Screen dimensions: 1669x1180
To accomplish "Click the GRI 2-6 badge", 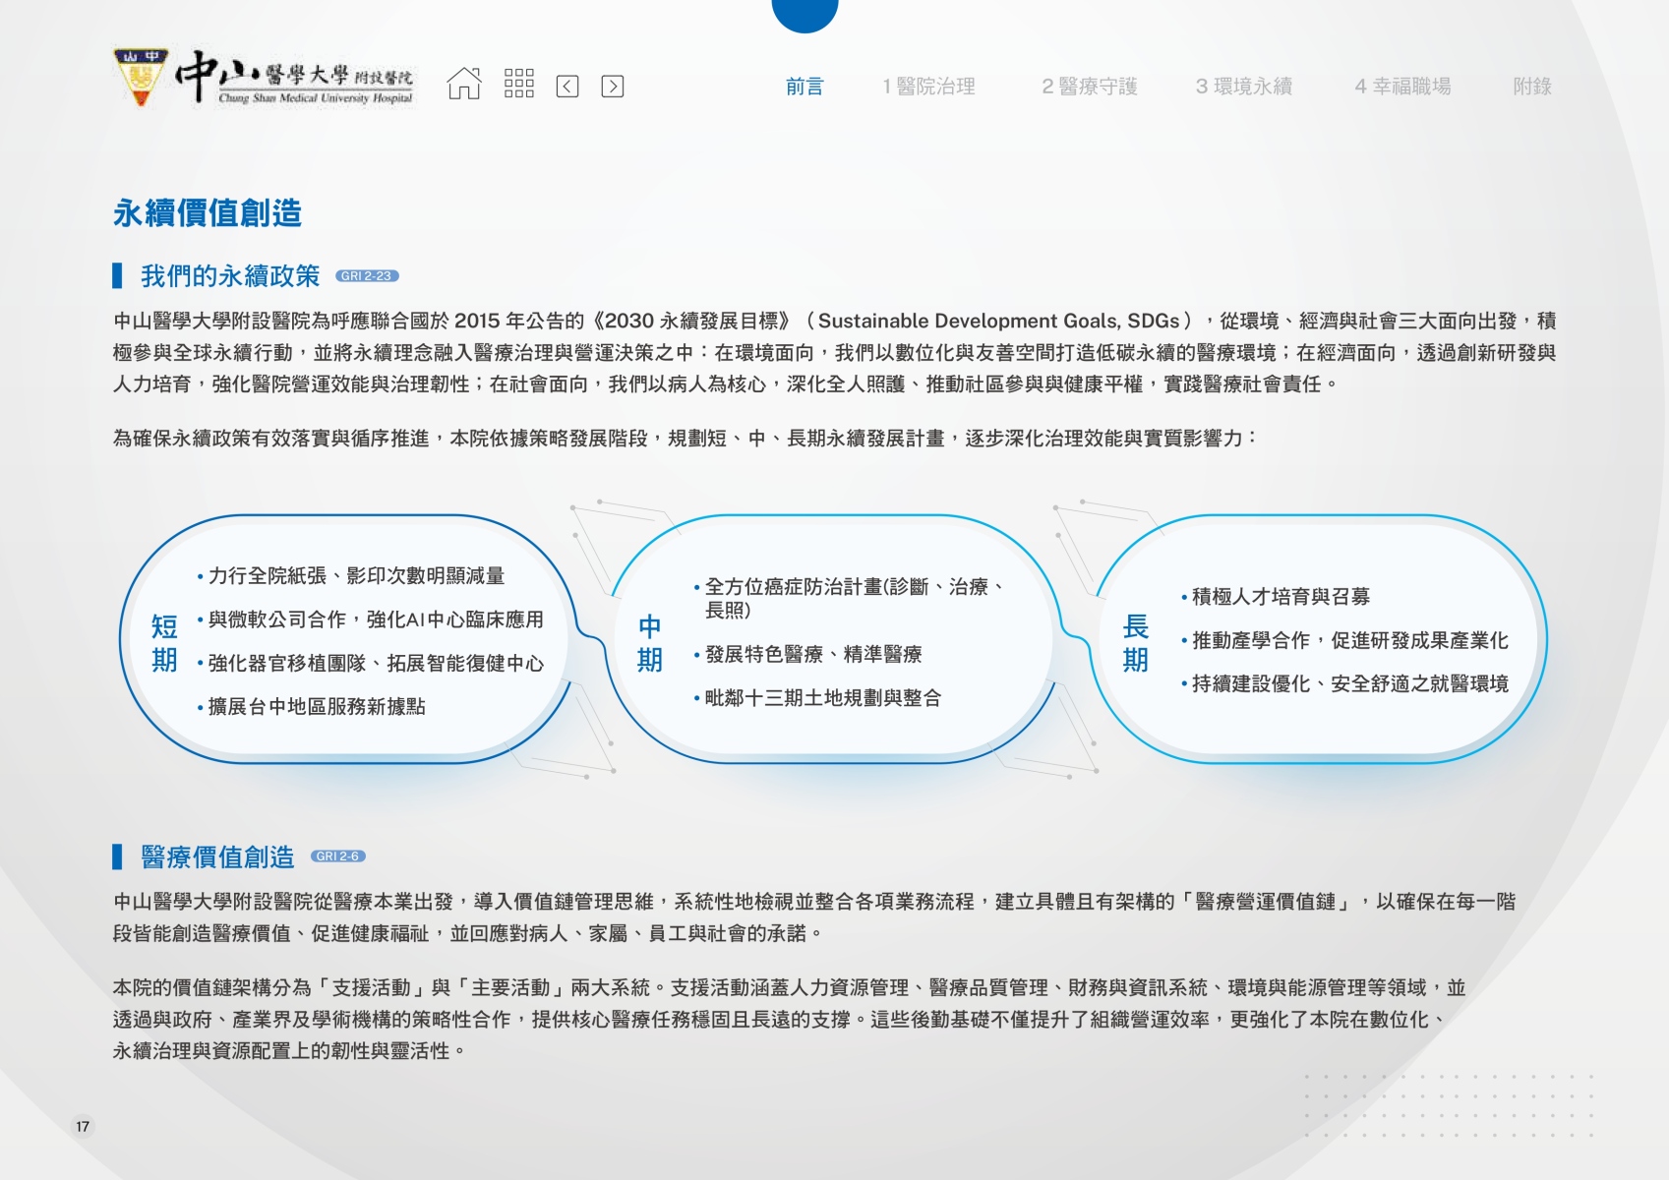I will click(337, 856).
